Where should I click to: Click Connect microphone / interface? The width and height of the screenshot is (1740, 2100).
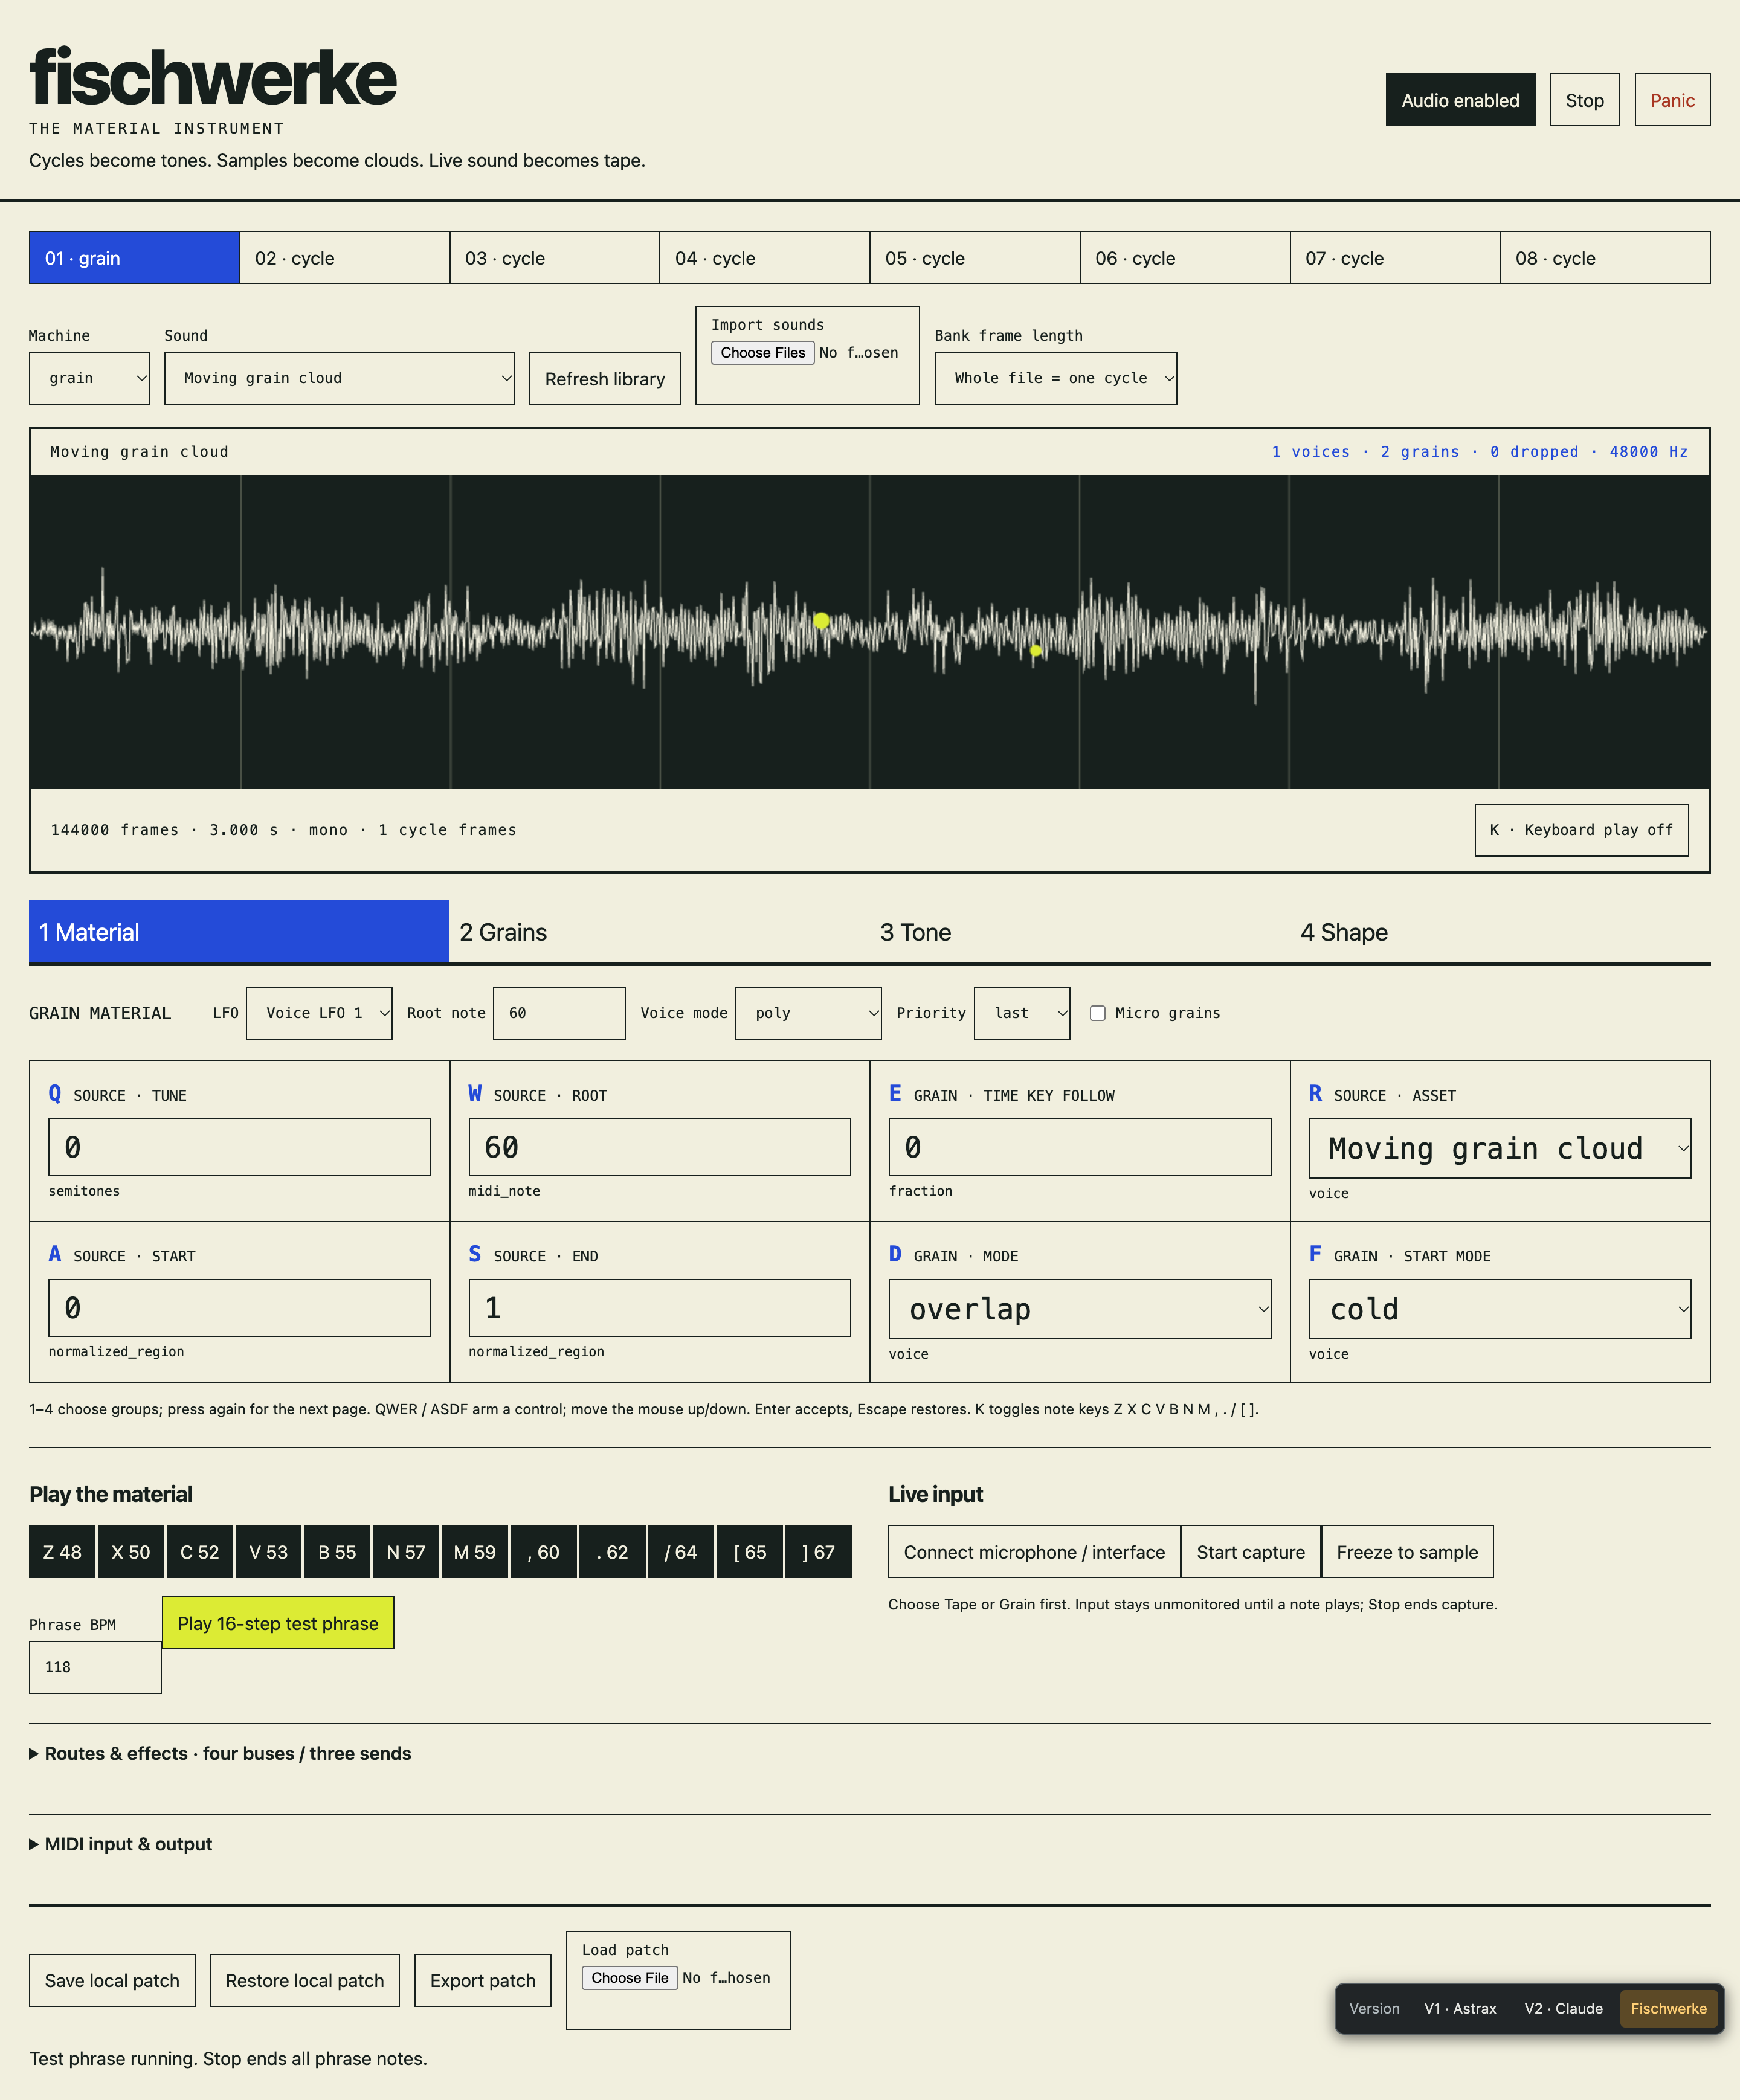pos(1034,1552)
